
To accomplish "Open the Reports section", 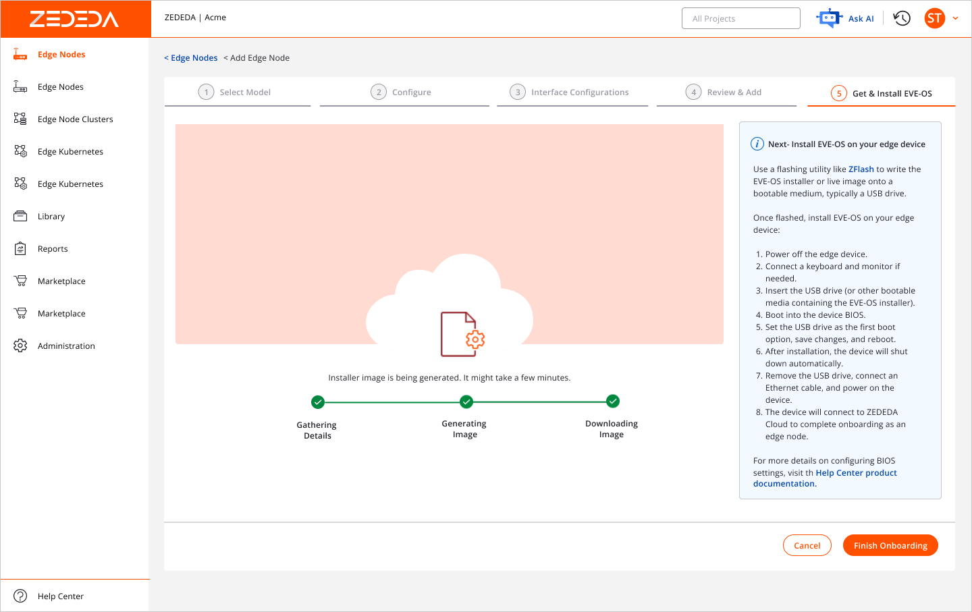I will (x=53, y=248).
